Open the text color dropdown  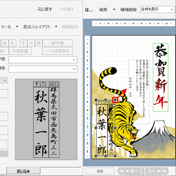click(x=43, y=60)
